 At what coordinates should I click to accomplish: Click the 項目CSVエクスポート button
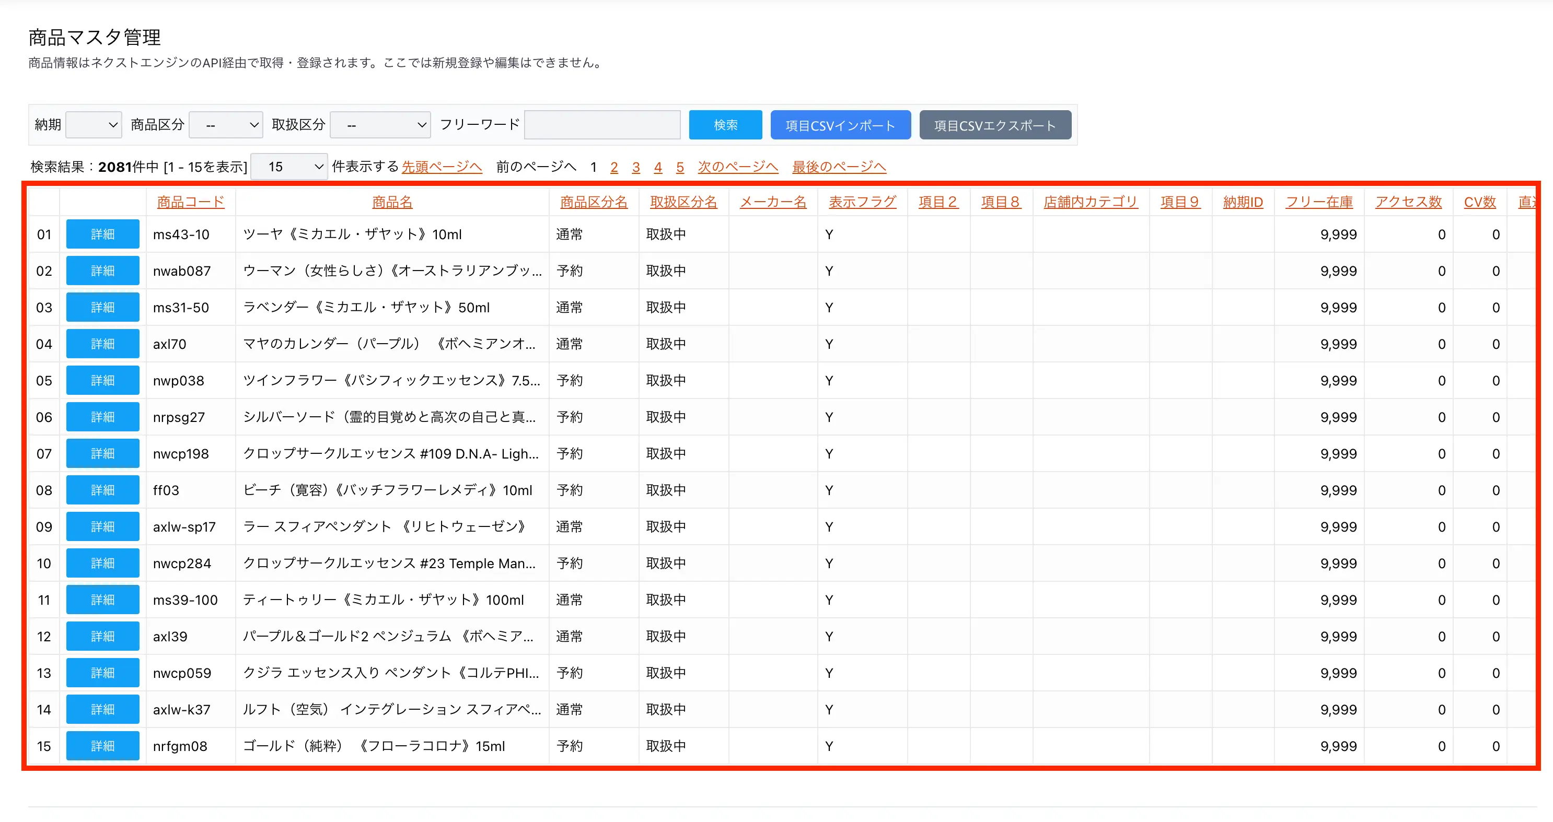coord(995,125)
